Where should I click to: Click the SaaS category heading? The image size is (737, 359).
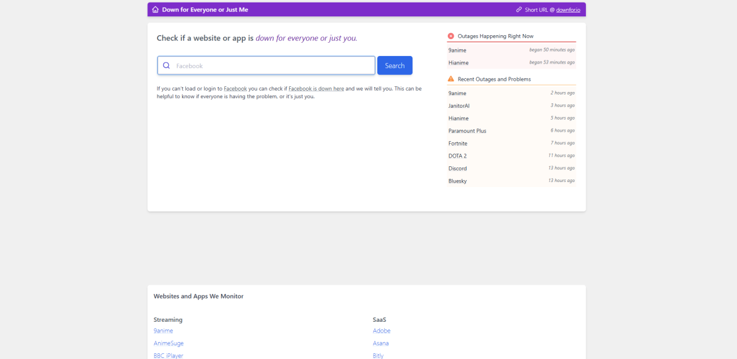pyautogui.click(x=379, y=320)
